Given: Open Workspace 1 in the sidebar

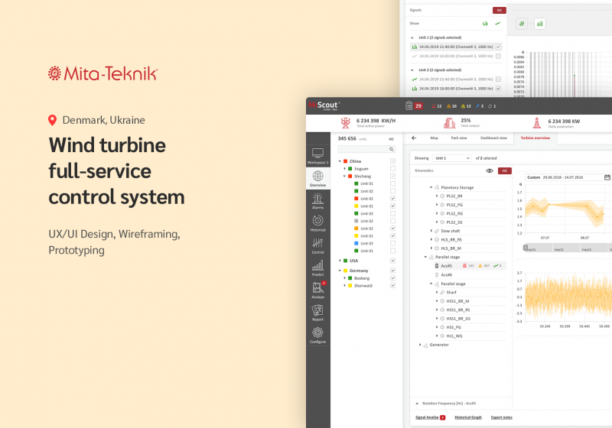Looking at the screenshot, I should pyautogui.click(x=317, y=156).
